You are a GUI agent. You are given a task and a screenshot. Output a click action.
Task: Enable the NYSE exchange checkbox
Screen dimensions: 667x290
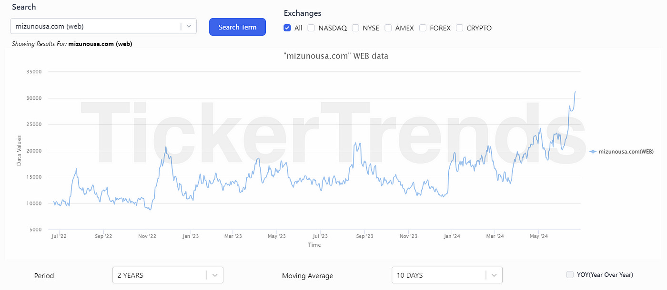point(355,28)
